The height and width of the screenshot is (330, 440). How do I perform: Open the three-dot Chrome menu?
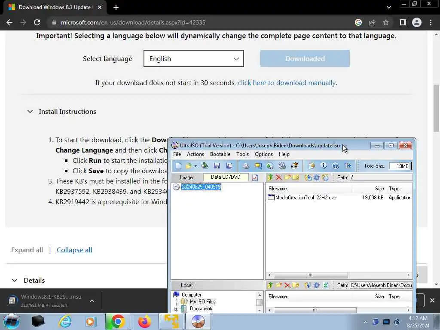[x=431, y=22]
